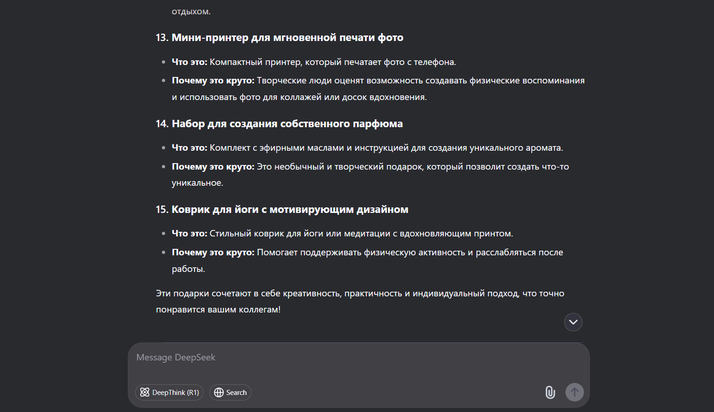Enable the DeepThink (R1) mode toggle
The image size is (714, 412).
[x=169, y=392]
